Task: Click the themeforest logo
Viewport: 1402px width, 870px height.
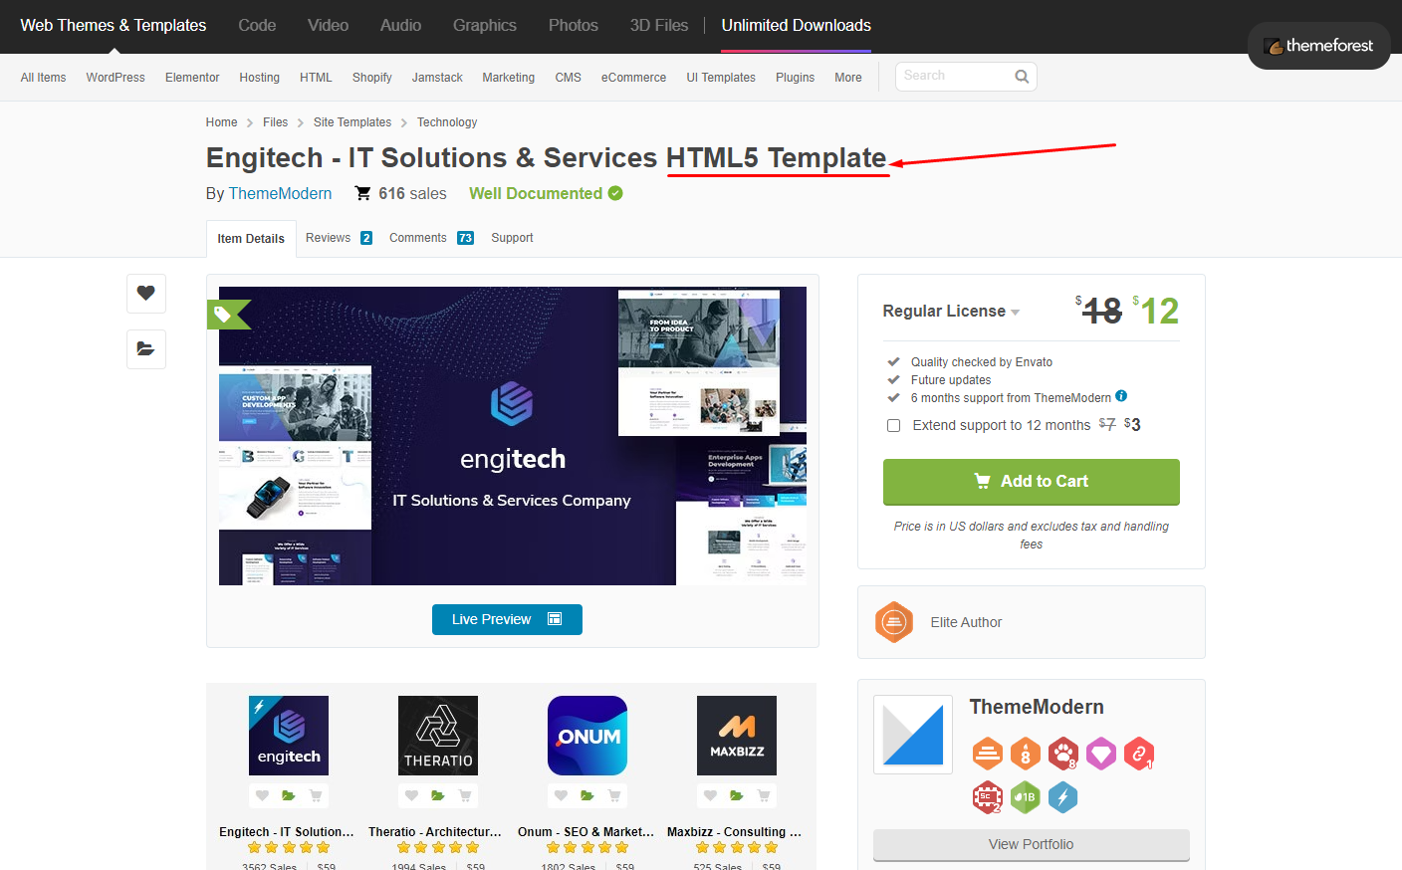Action: point(1318,46)
